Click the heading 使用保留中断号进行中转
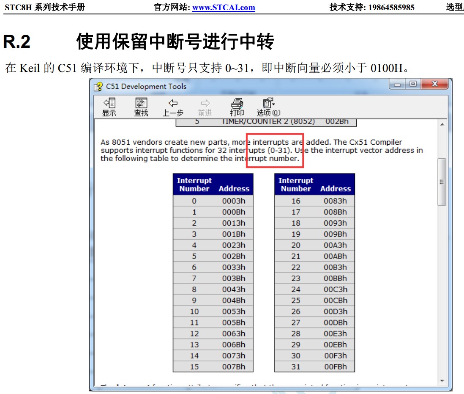 [175, 41]
